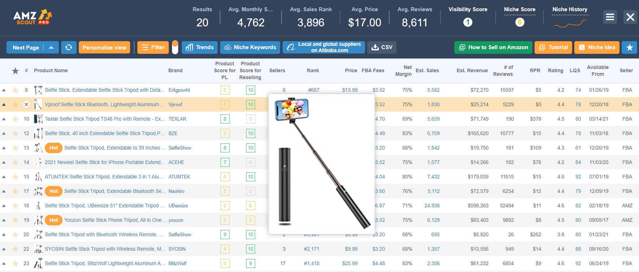
Task: Toggle the orange-white switch beside the Filter button
Action: (x=175, y=47)
